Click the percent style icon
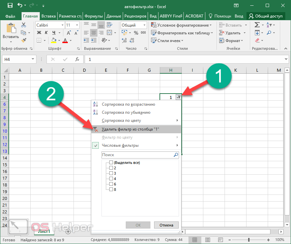Image resolution: width=291 pixels, height=244 pixels. (136, 33)
